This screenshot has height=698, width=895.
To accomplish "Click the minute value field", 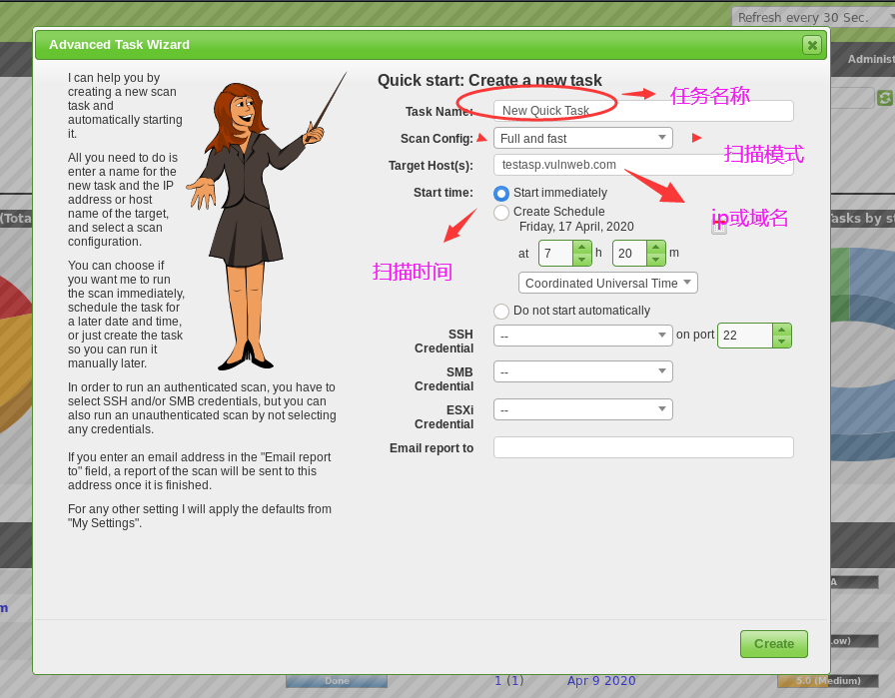I will [629, 254].
